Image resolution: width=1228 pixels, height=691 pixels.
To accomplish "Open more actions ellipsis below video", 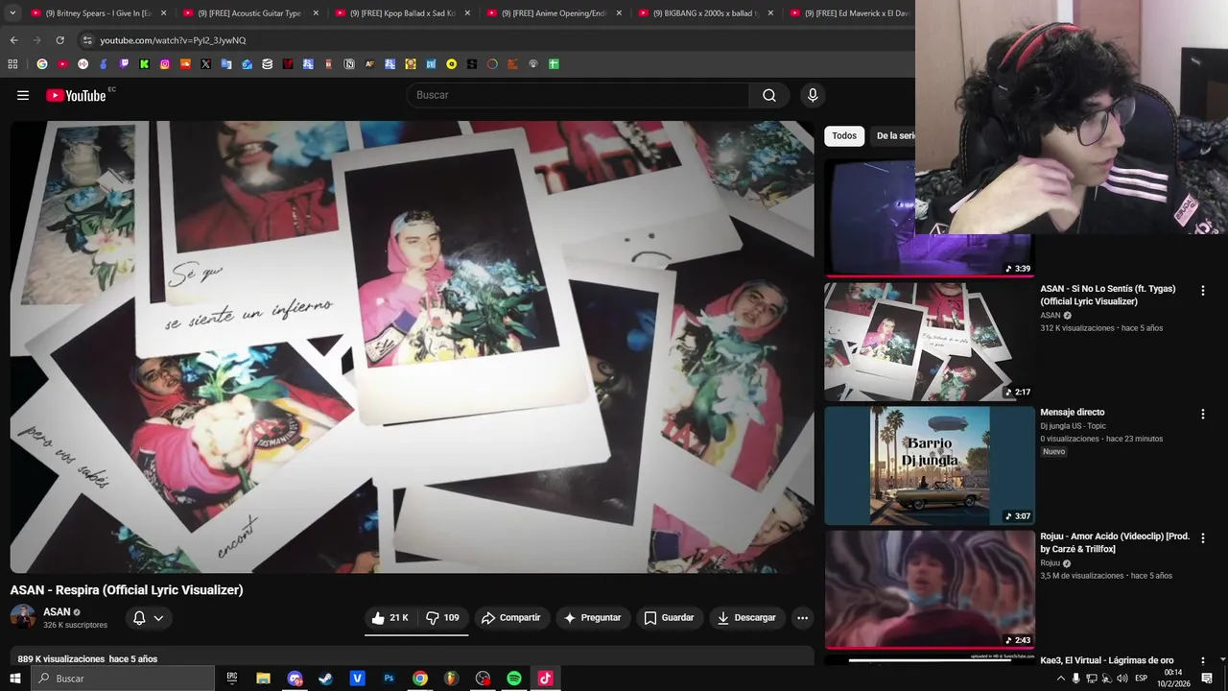I will pyautogui.click(x=803, y=618).
